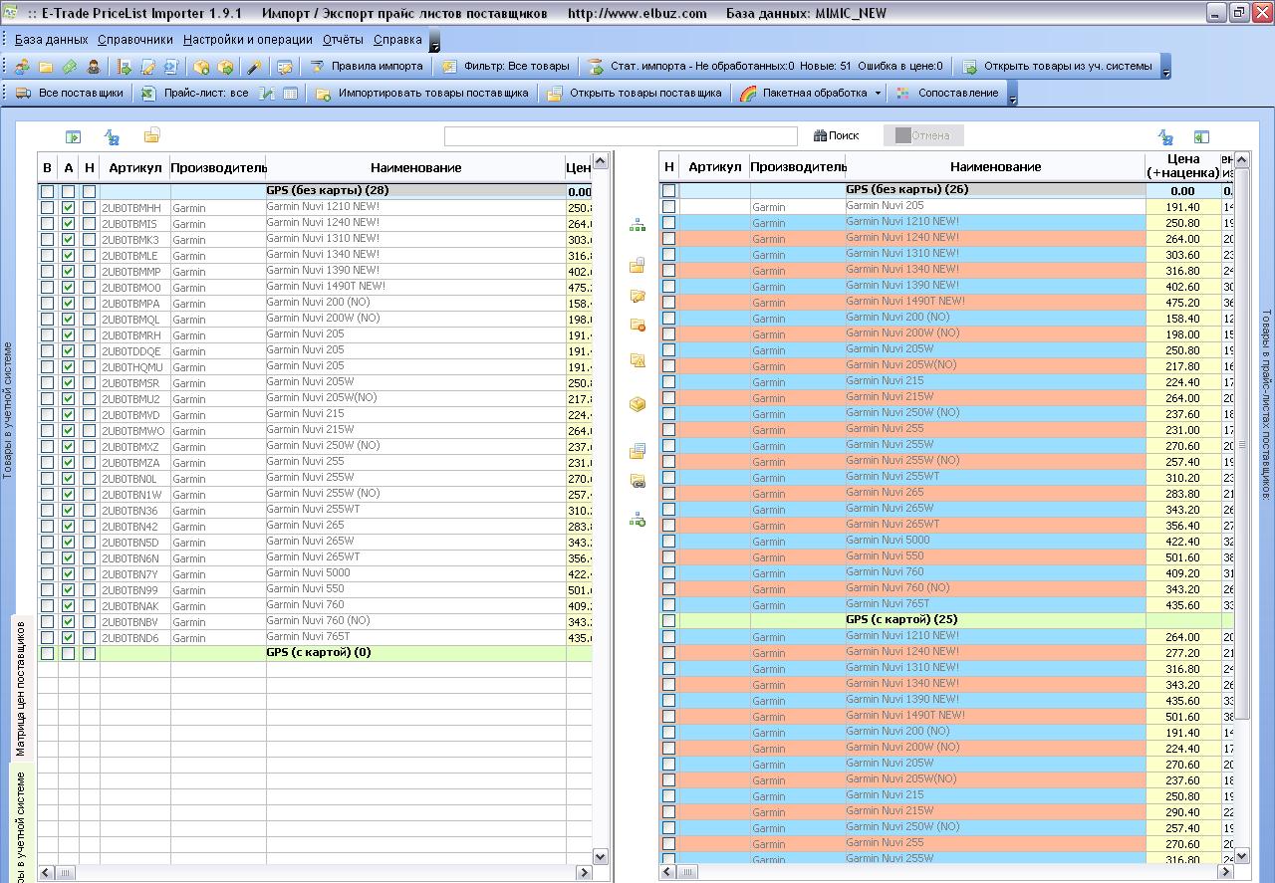Click the notepad-with-pencil icon in the top toolbar
Screen dimensions: 1275x883
[148, 67]
